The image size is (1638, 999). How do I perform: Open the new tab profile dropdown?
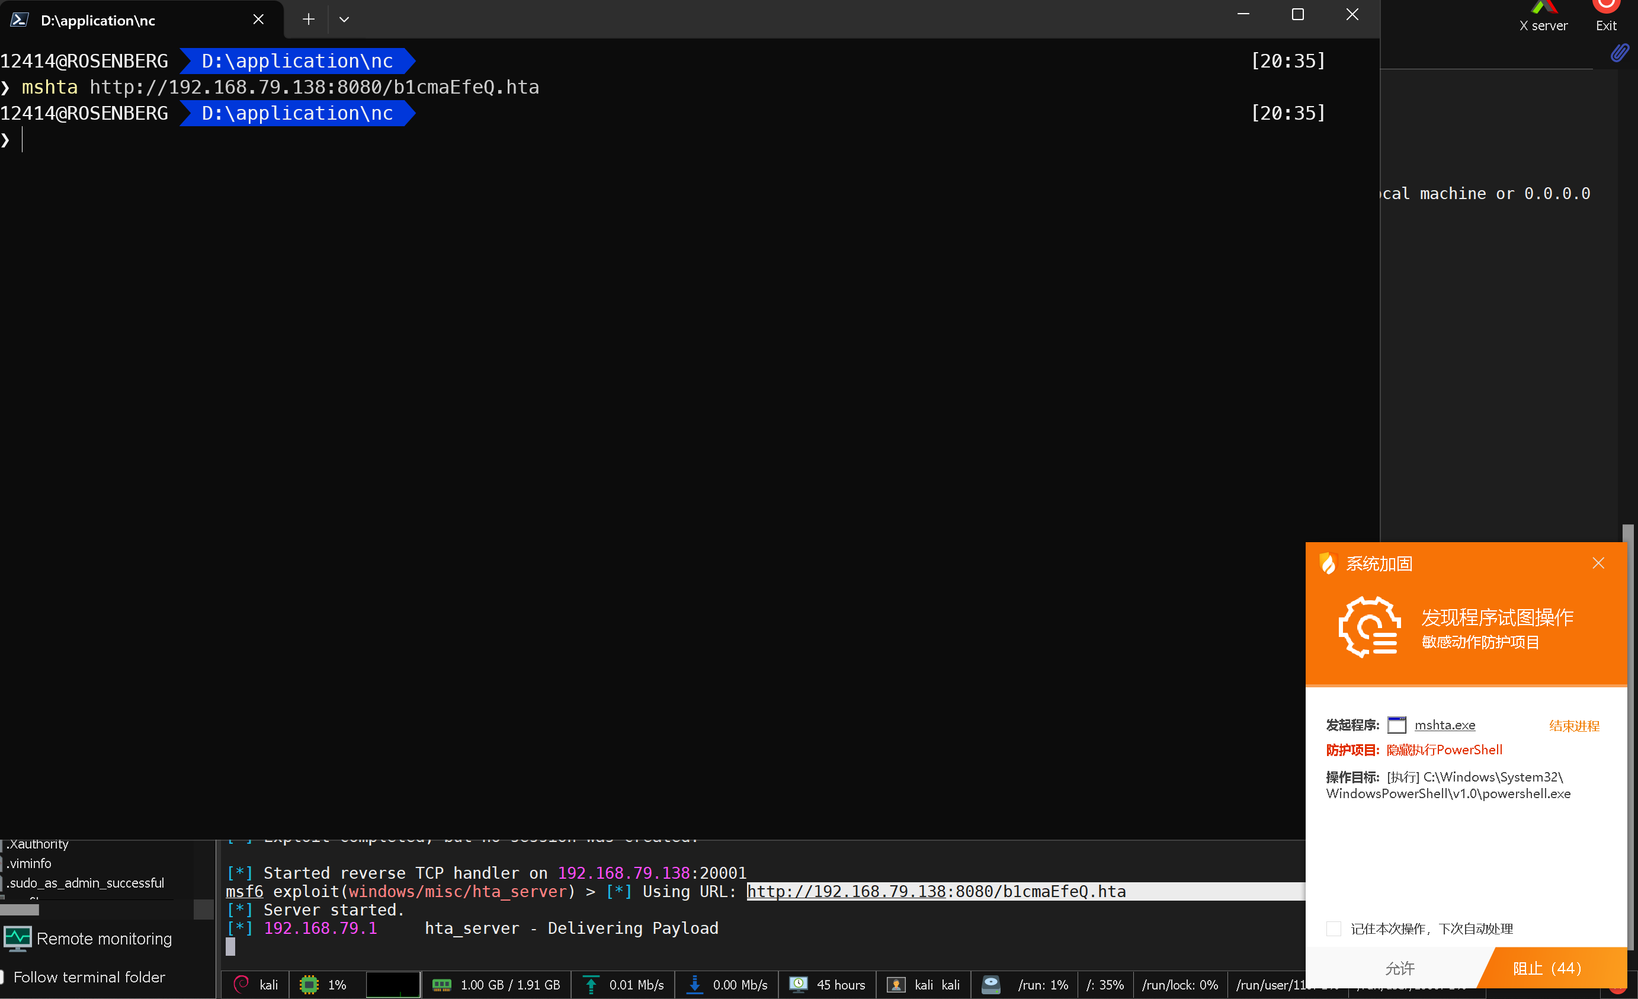344,20
